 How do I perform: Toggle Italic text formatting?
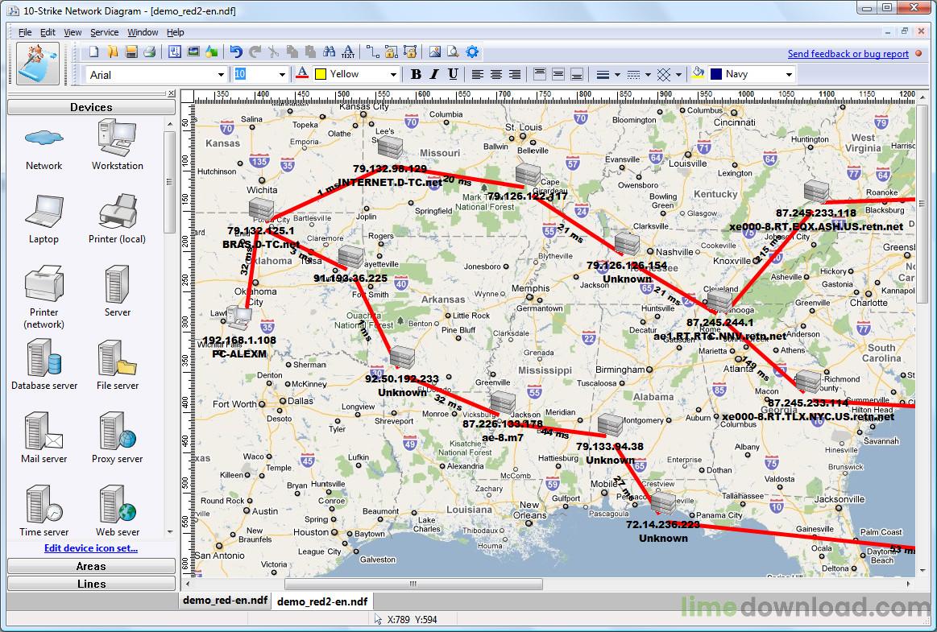434,74
